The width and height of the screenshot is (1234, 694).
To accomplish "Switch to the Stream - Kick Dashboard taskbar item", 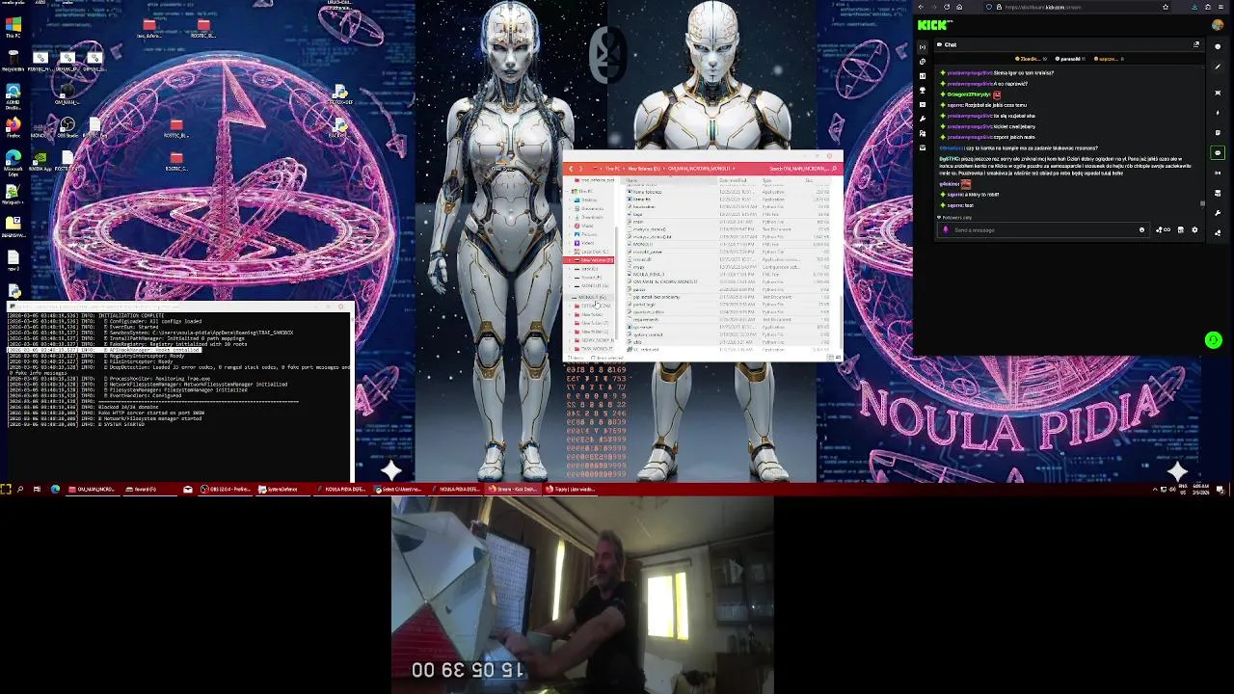I will point(512,490).
